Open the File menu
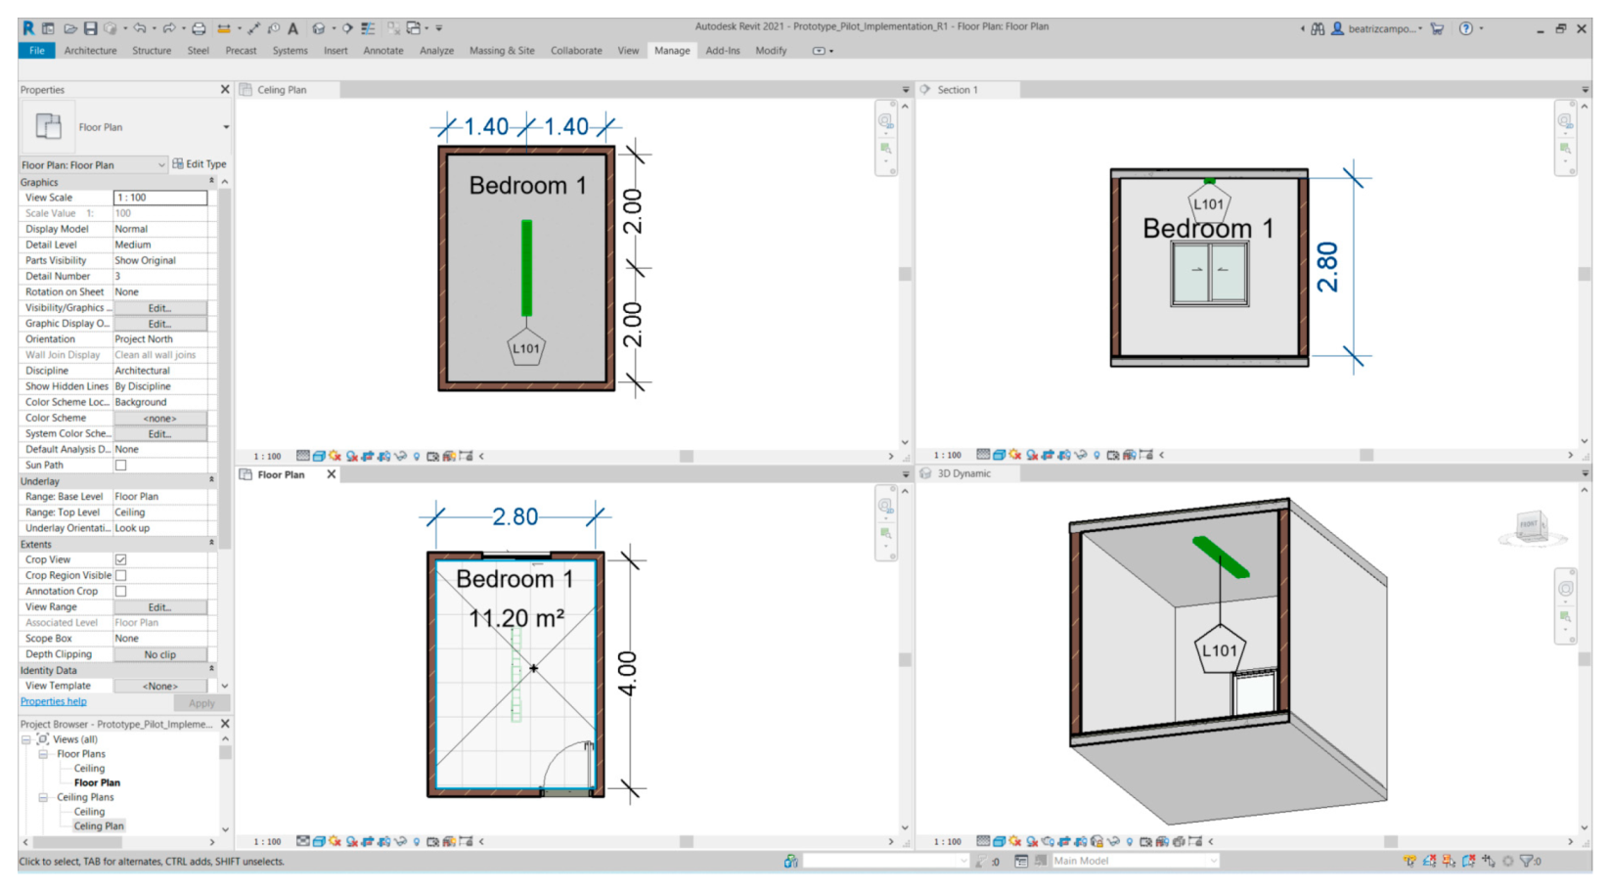Viewport: 1610px width, 891px height. coord(37,51)
